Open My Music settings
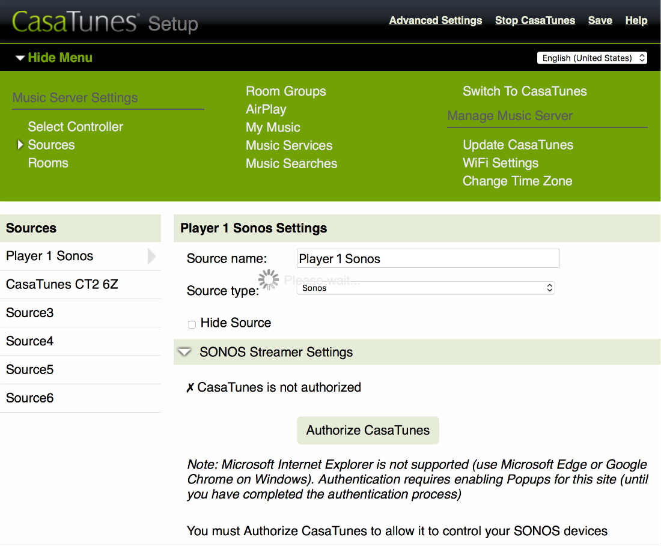The height and width of the screenshot is (546, 661). (x=273, y=127)
